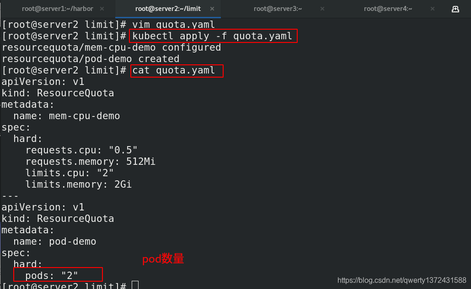Screen dimensions: 471x289
Task: Close the root@server3:~ tab
Action: (x=322, y=9)
